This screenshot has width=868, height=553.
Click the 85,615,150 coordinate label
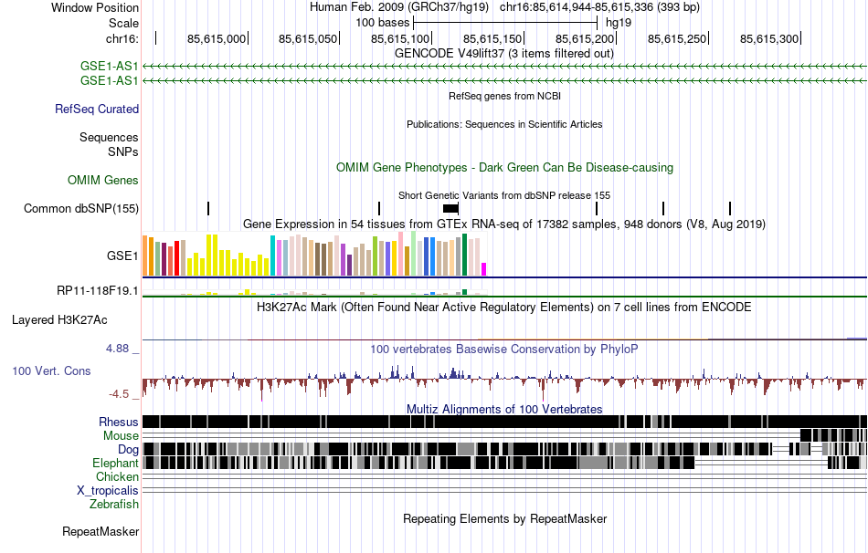(x=492, y=38)
